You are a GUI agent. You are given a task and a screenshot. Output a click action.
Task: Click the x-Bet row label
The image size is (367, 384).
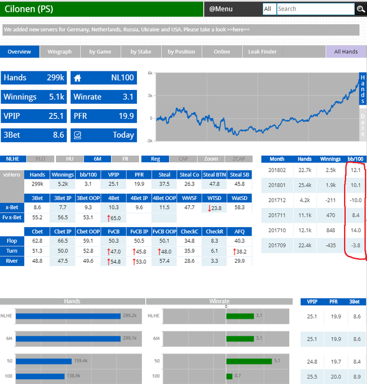12,207
